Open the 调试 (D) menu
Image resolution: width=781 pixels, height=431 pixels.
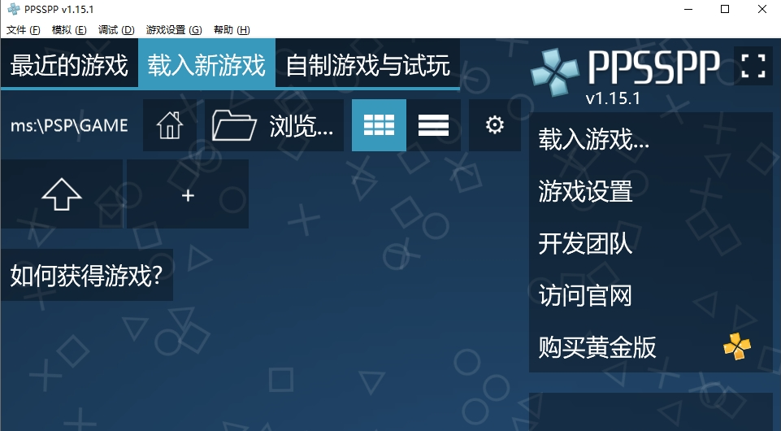[116, 30]
